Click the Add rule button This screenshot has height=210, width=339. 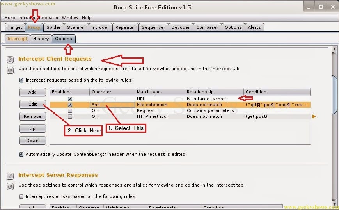(32, 92)
